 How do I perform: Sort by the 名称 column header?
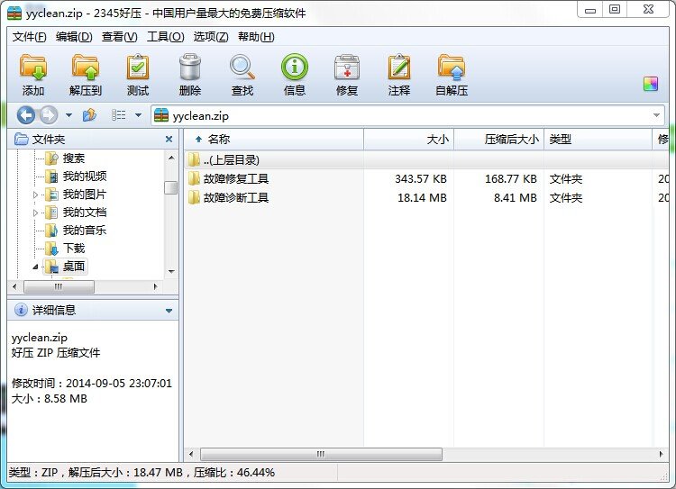pos(274,140)
